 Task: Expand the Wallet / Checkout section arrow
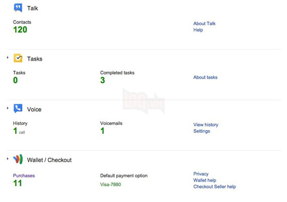point(8,159)
